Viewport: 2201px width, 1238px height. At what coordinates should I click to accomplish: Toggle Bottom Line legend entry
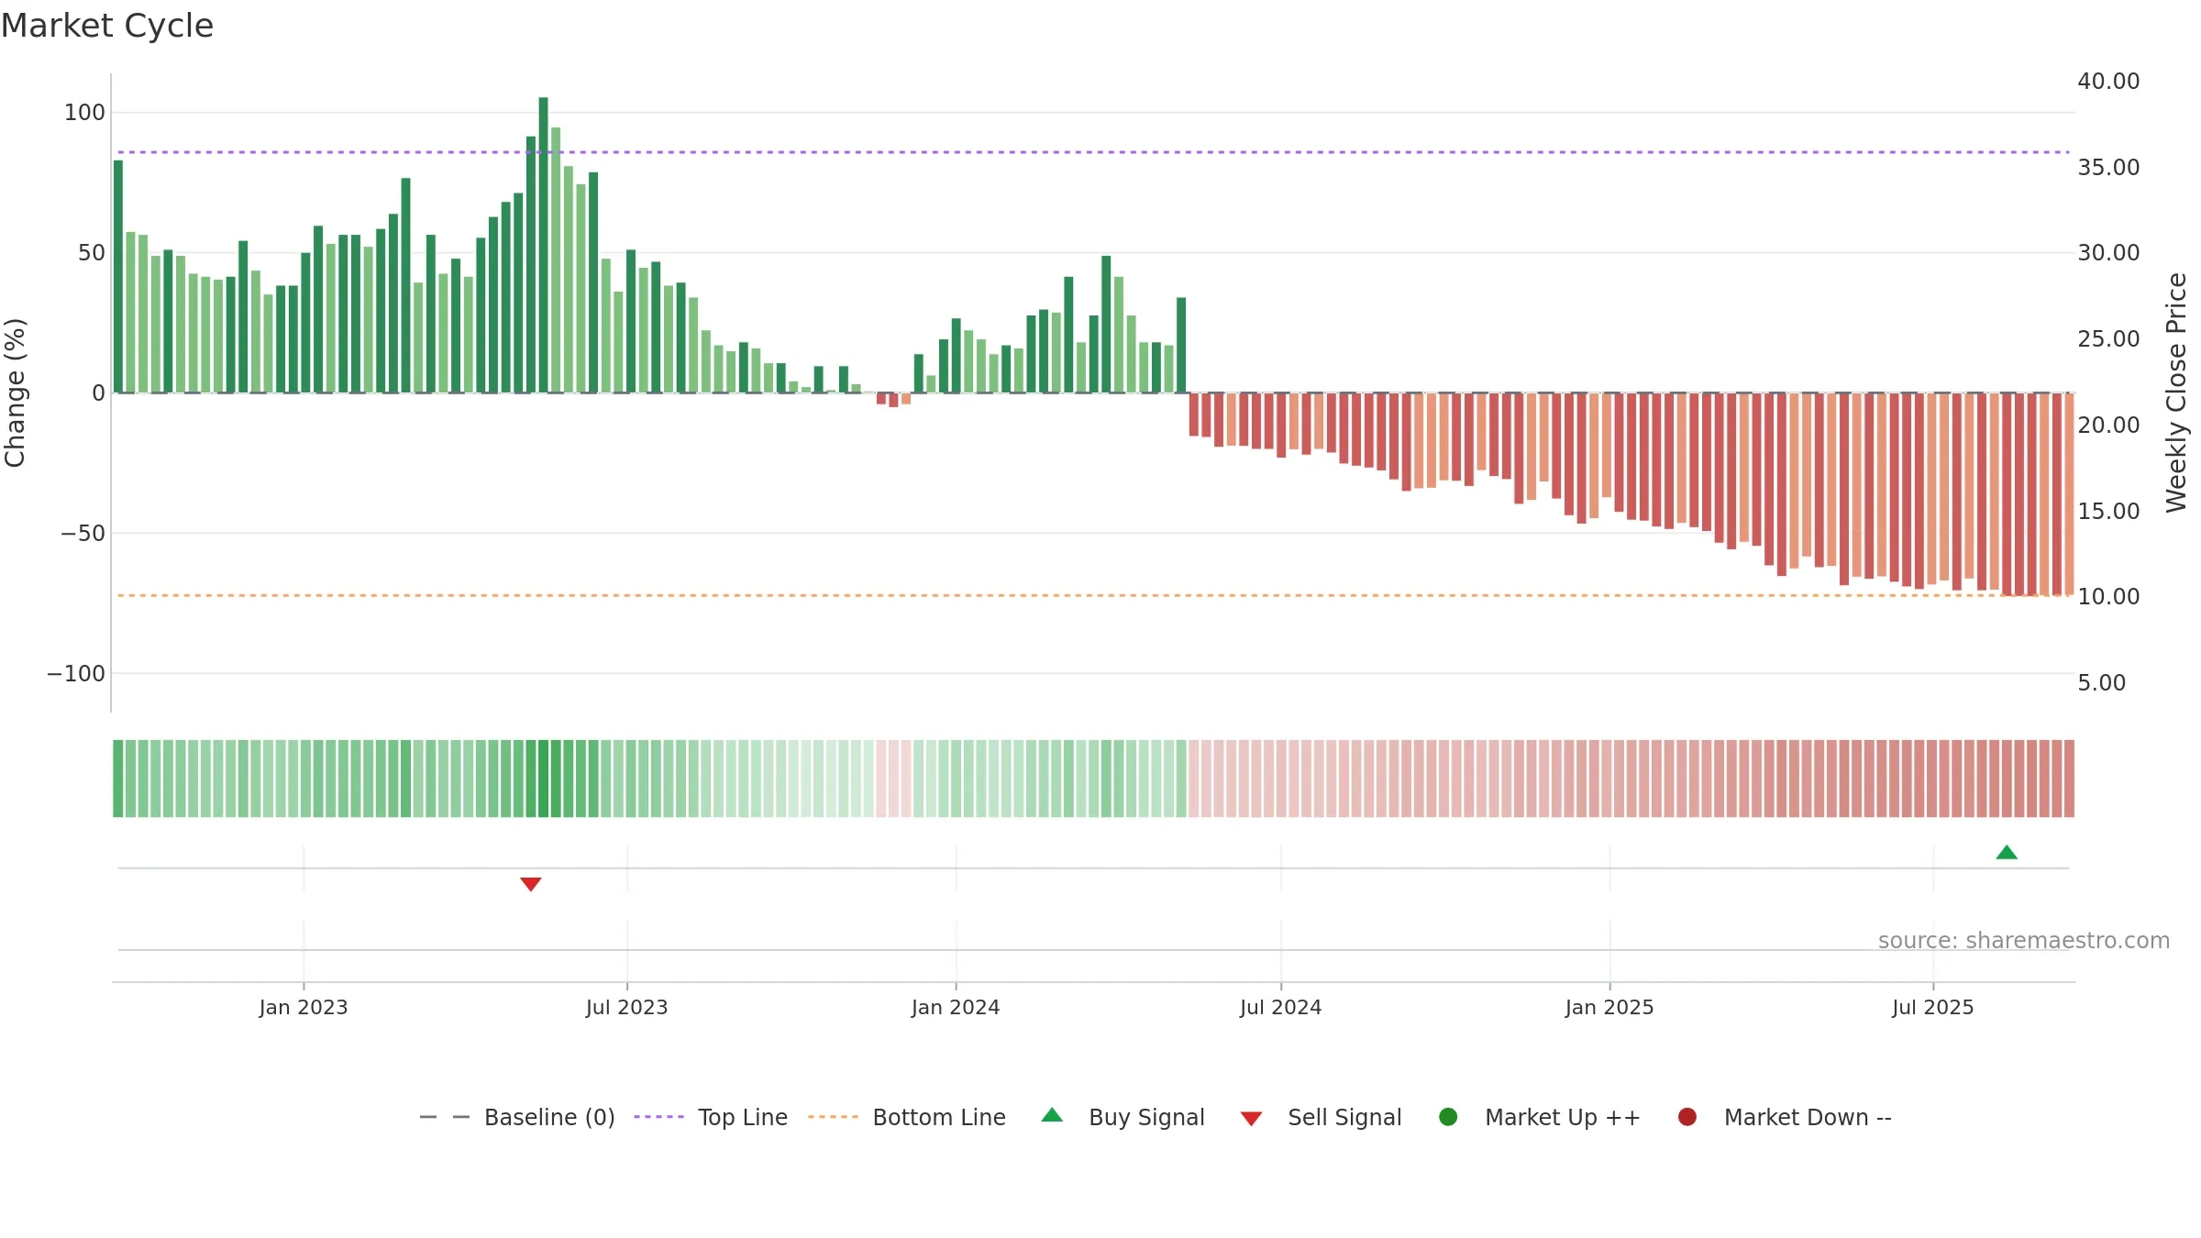click(x=907, y=1117)
